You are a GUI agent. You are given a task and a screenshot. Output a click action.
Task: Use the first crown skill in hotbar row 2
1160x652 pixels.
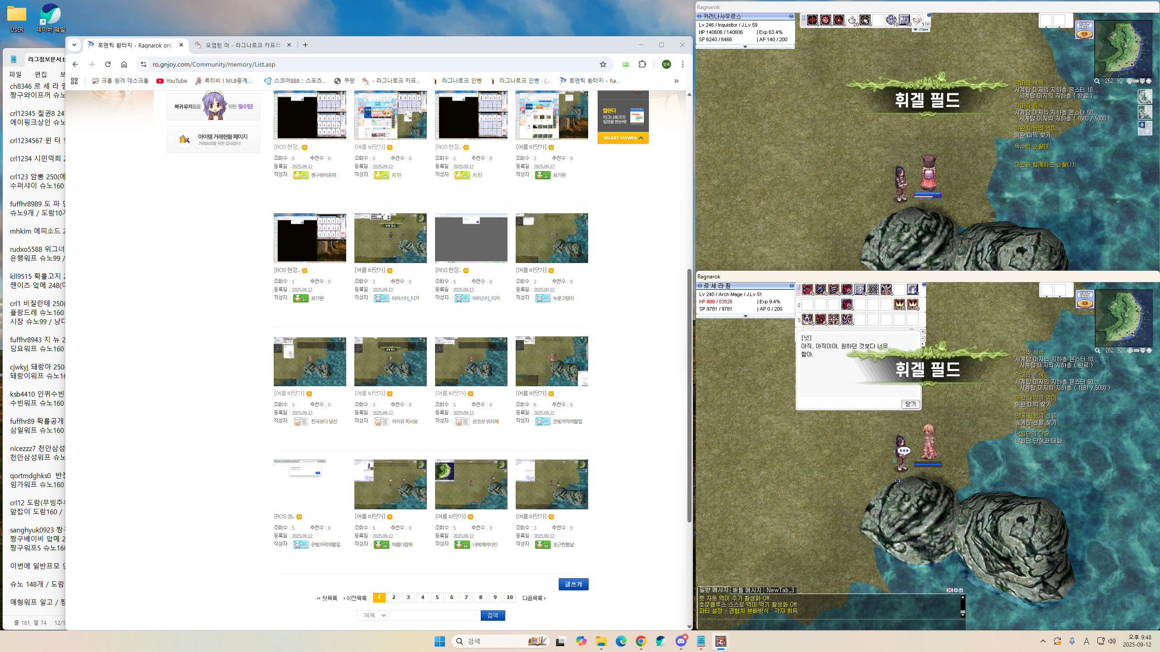click(x=899, y=304)
